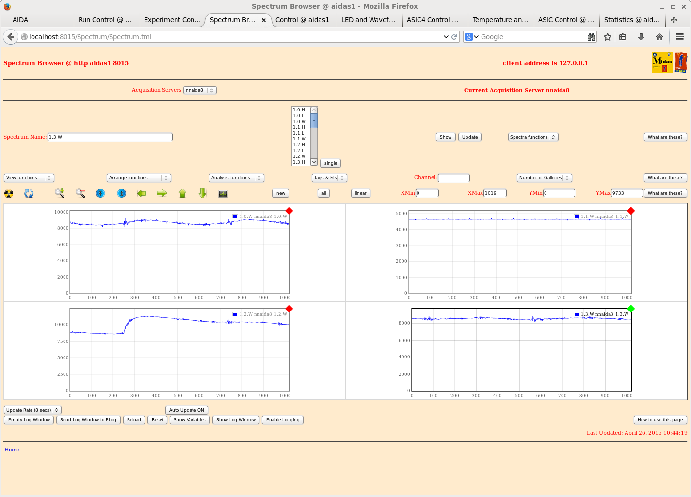This screenshot has height=497, width=691.
Task: Switch to the Statistics @ aidas tab
Action: click(x=632, y=20)
